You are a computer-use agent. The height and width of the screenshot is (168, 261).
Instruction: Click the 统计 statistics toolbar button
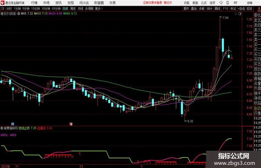[x=210, y=9]
